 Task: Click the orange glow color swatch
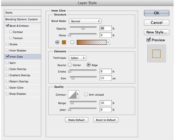point(64,42)
